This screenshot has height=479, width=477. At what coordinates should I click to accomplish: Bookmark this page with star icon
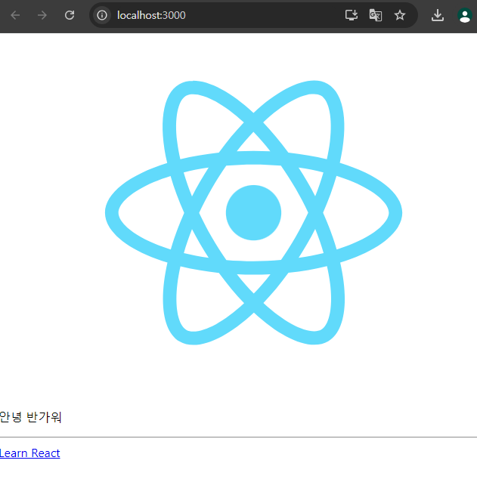tap(400, 15)
